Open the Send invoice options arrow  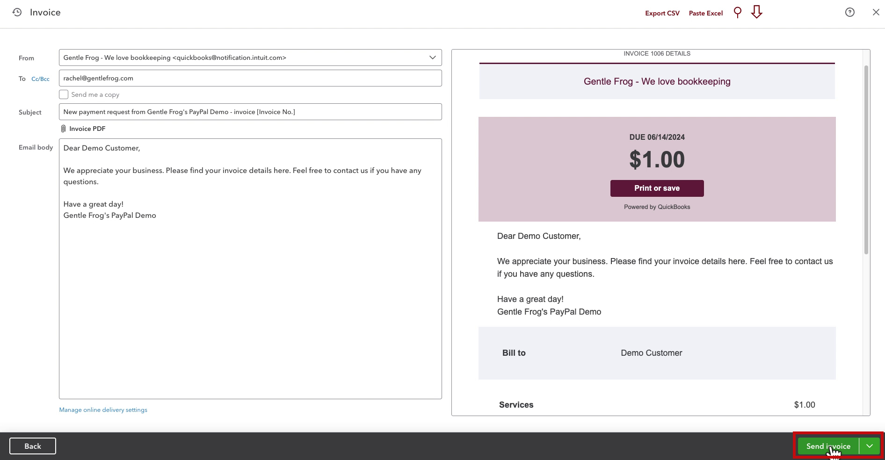[x=870, y=446]
